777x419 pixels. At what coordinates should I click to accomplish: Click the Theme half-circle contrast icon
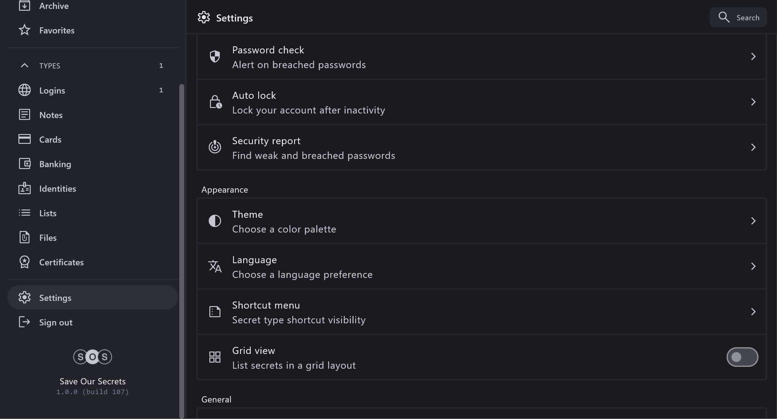215,221
